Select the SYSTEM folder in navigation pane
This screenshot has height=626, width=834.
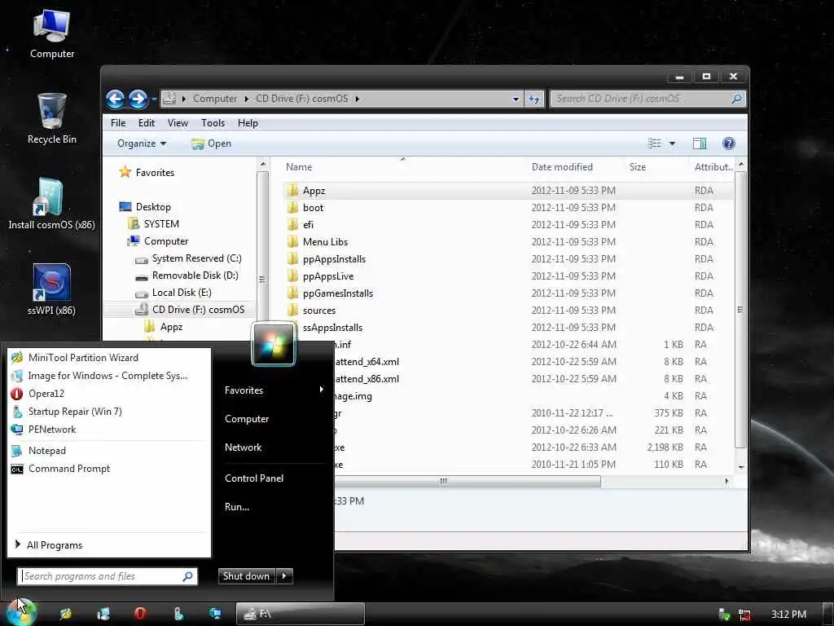[x=153, y=223]
